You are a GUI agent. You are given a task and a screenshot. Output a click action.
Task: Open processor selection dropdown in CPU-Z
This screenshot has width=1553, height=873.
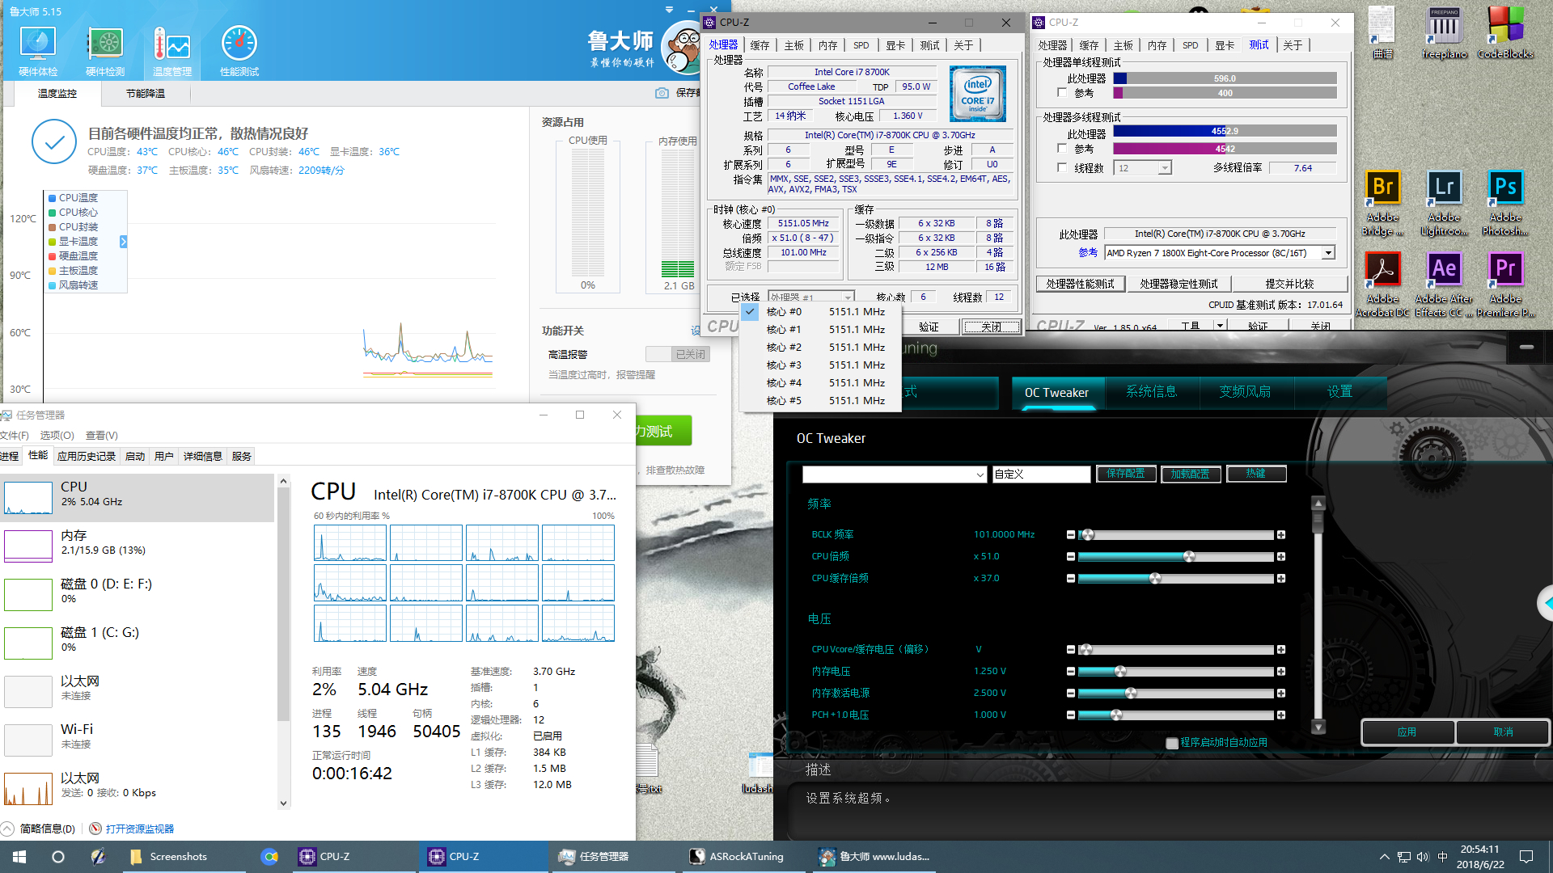pos(810,297)
